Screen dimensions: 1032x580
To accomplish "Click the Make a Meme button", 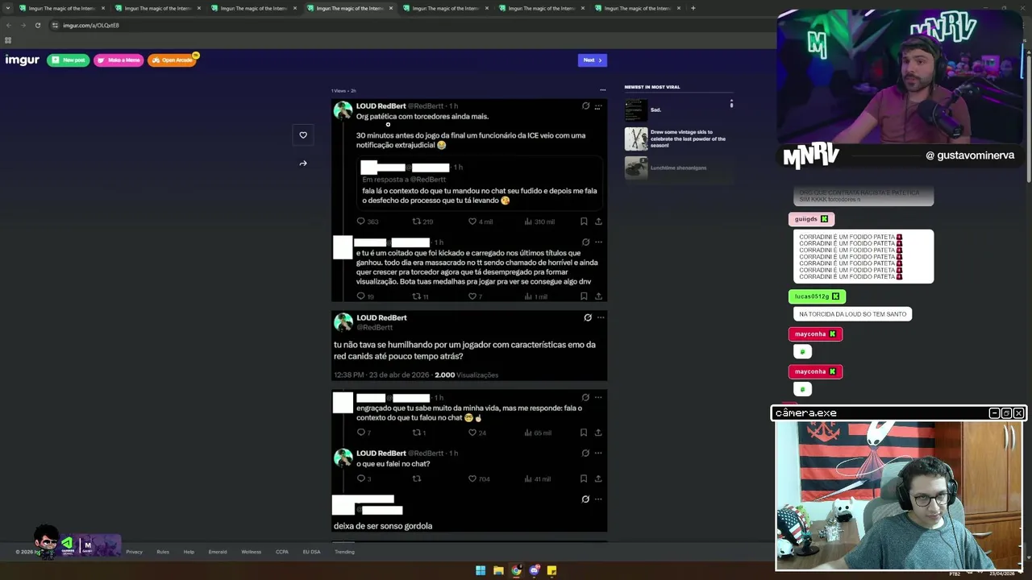I will click(119, 60).
